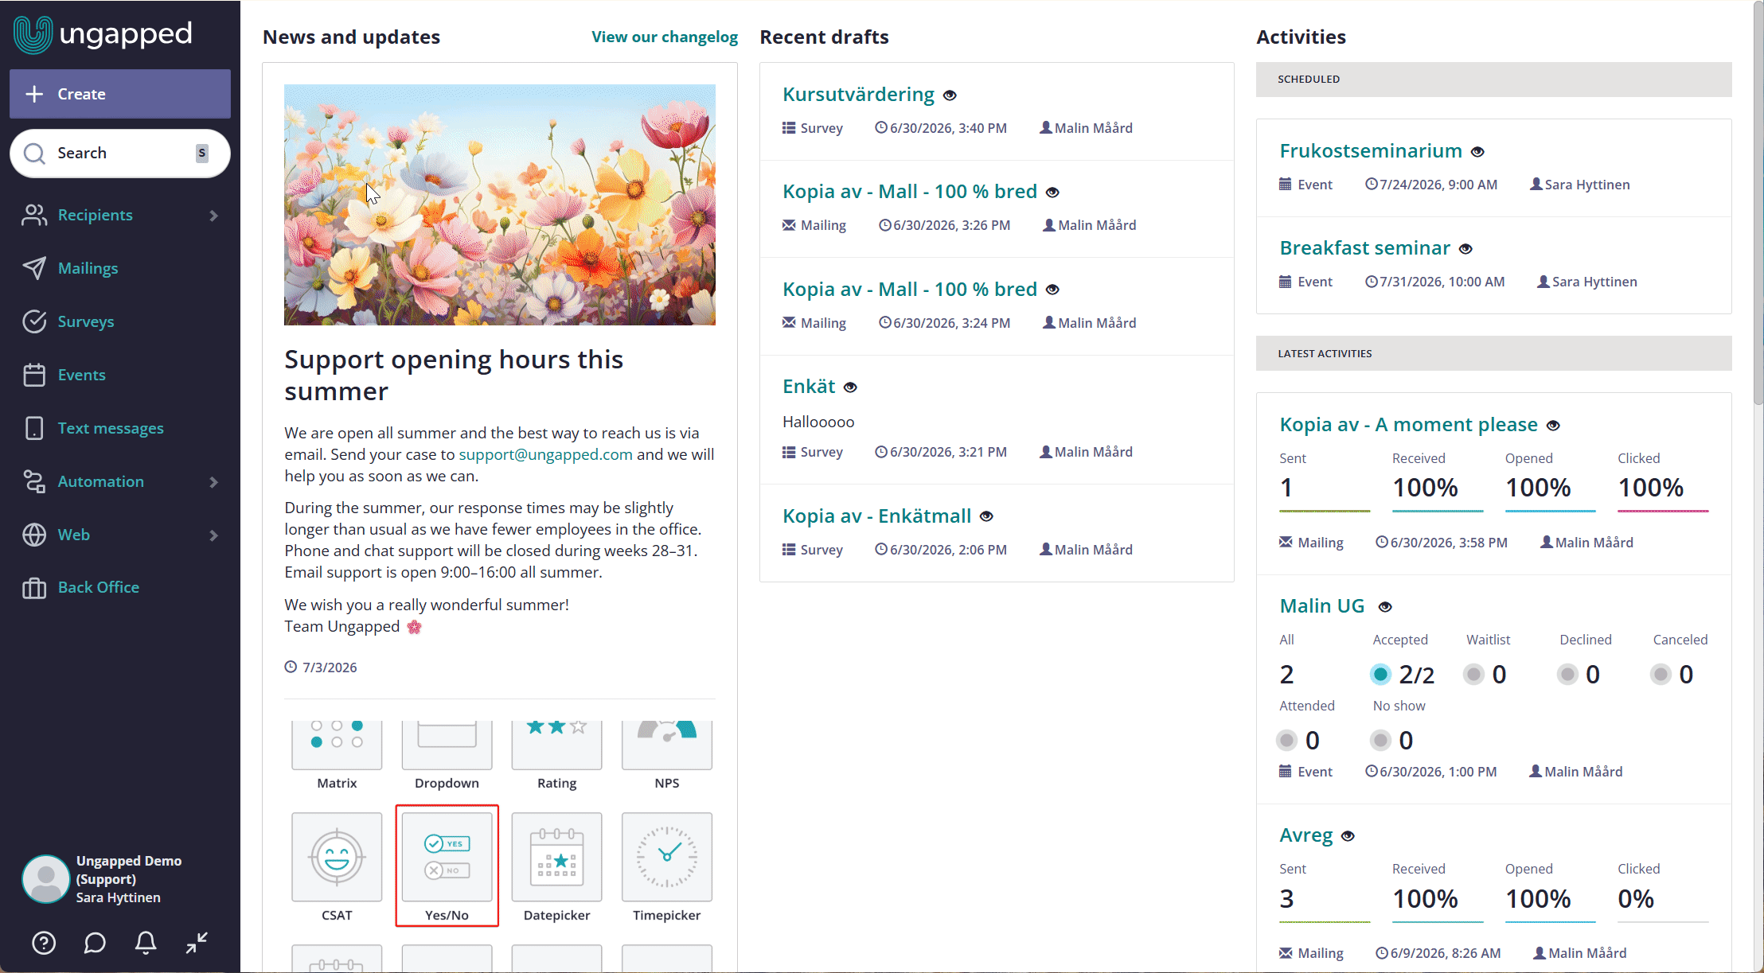Open the help question mark icon
The width and height of the screenshot is (1764, 973).
pyautogui.click(x=44, y=943)
